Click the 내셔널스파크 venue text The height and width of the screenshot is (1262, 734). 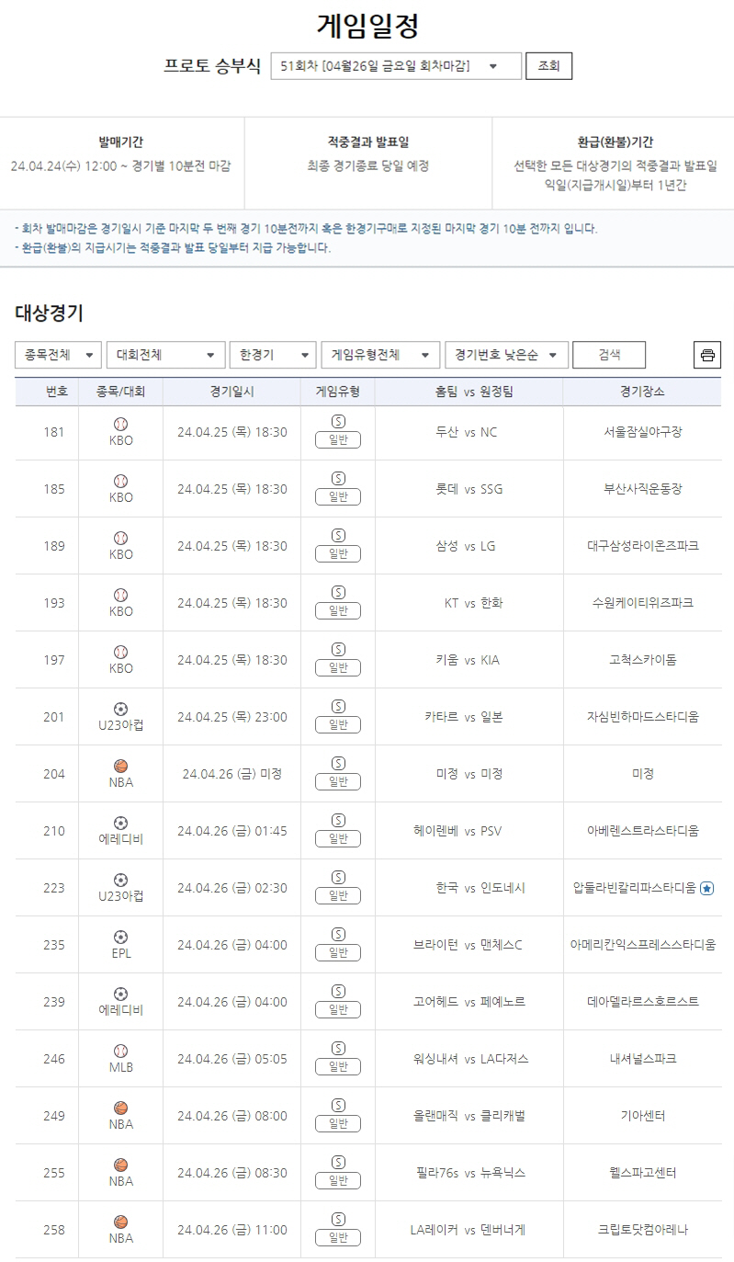pos(643,1059)
